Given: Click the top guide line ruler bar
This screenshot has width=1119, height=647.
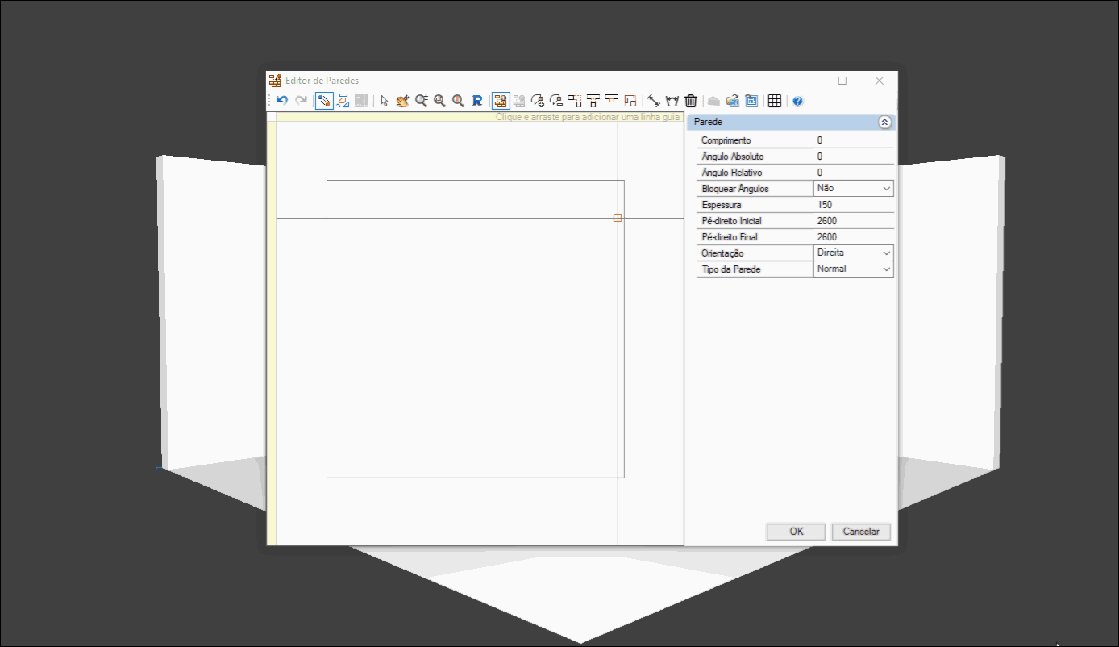Looking at the screenshot, I should tap(480, 117).
